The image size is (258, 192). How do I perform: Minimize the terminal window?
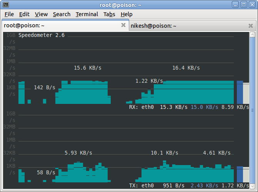[x=235, y=5]
